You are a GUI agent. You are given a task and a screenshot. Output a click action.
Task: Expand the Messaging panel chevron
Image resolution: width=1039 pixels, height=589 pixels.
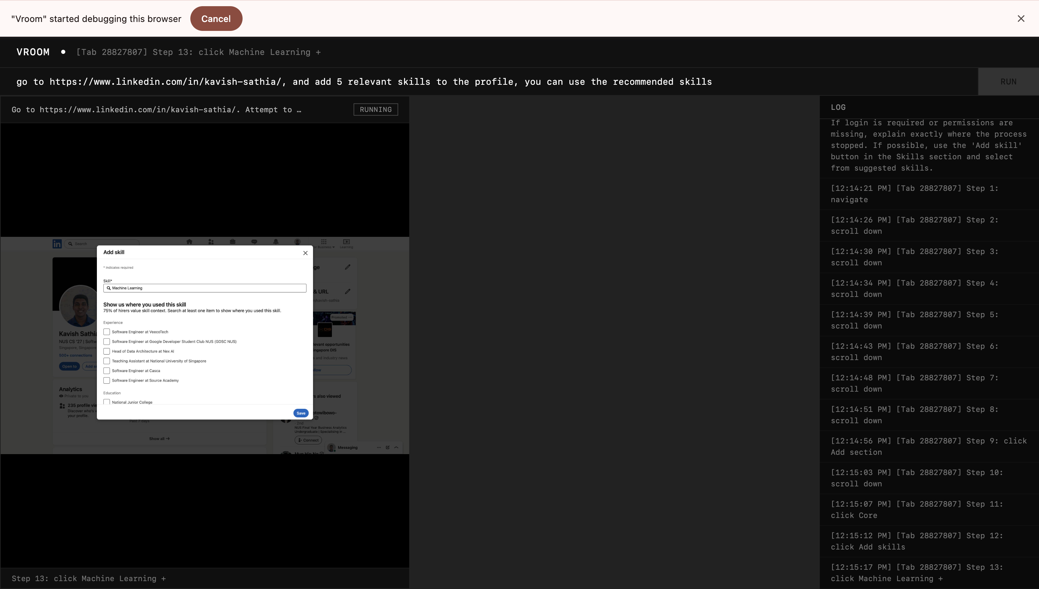click(396, 448)
